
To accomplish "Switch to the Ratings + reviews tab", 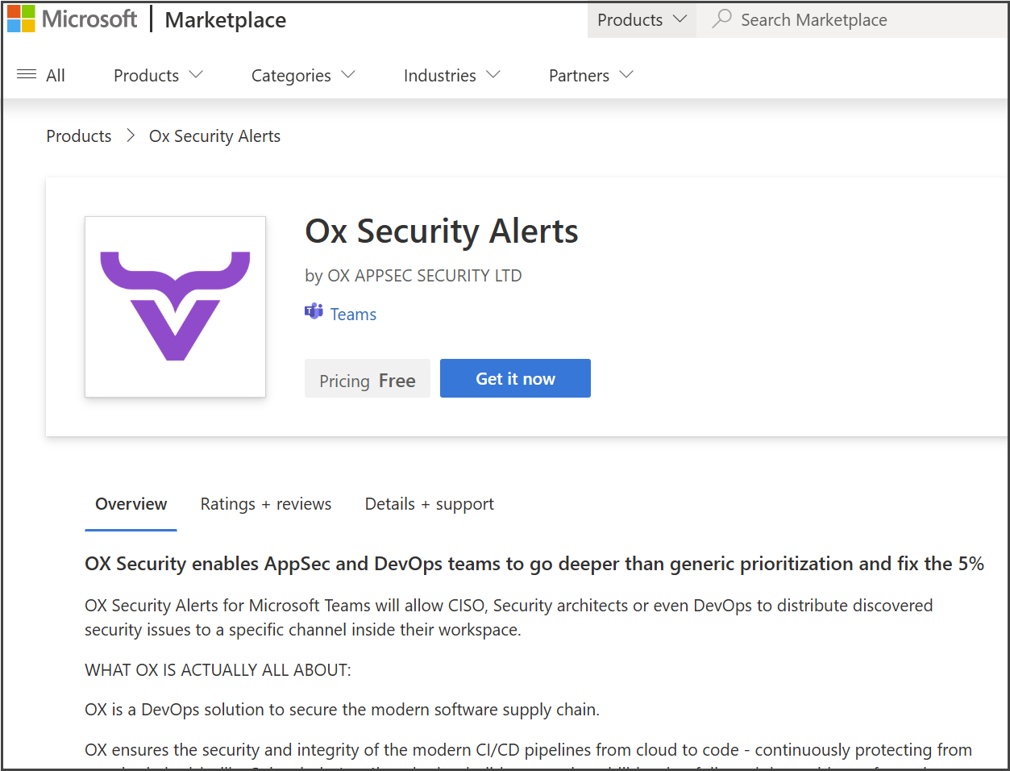I will coord(265,504).
